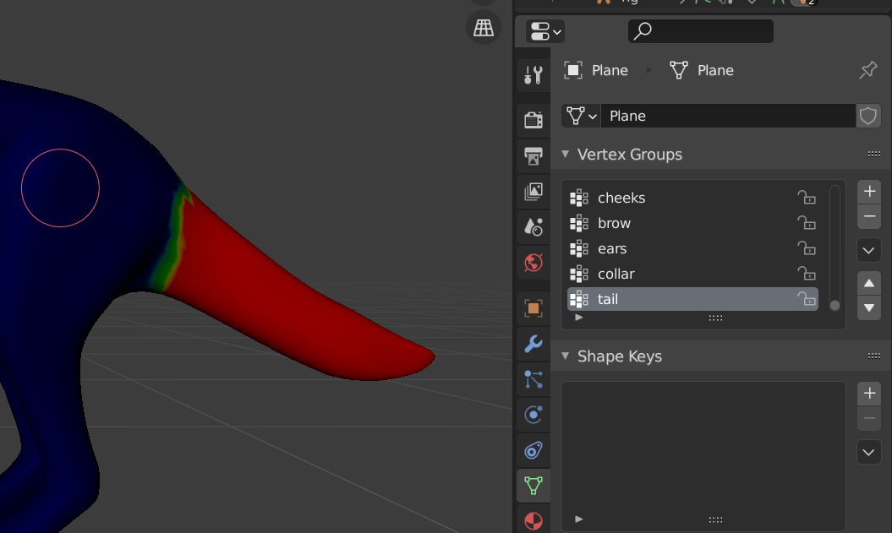Remove shape key minus button
The width and height of the screenshot is (892, 533).
(869, 419)
